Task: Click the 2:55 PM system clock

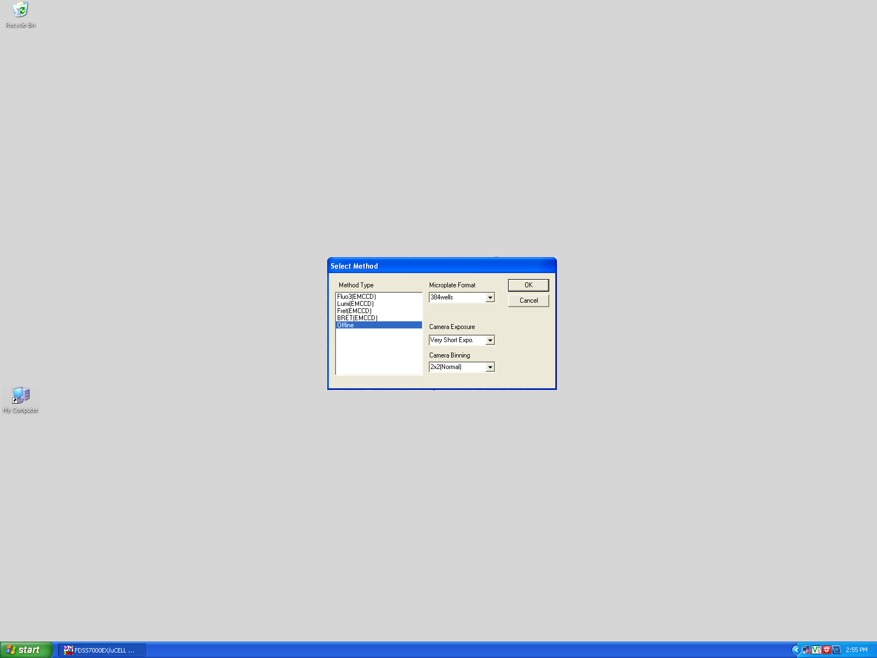Action: click(x=856, y=650)
